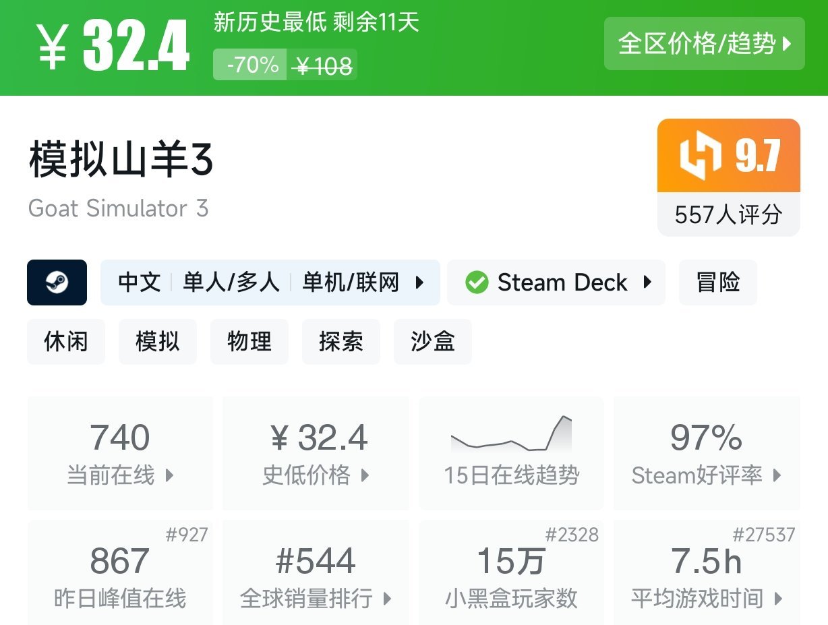Viewport: 828px width, 625px height.
Task: Click the #2328 rank label
Action: pos(572,535)
